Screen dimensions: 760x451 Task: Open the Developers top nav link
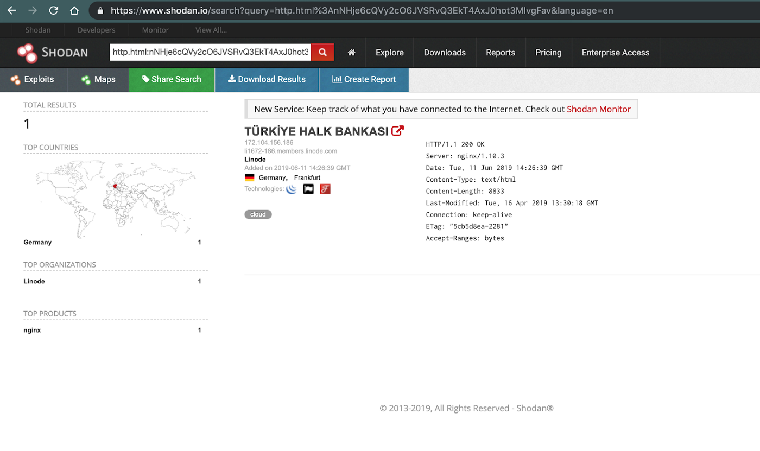click(x=96, y=30)
